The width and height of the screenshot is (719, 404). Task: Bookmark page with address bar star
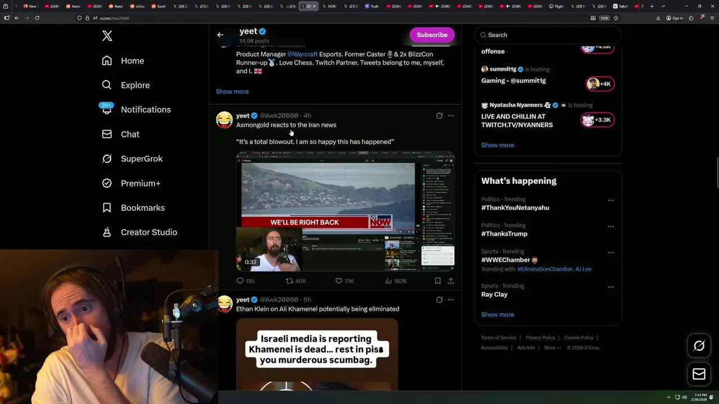(x=616, y=18)
